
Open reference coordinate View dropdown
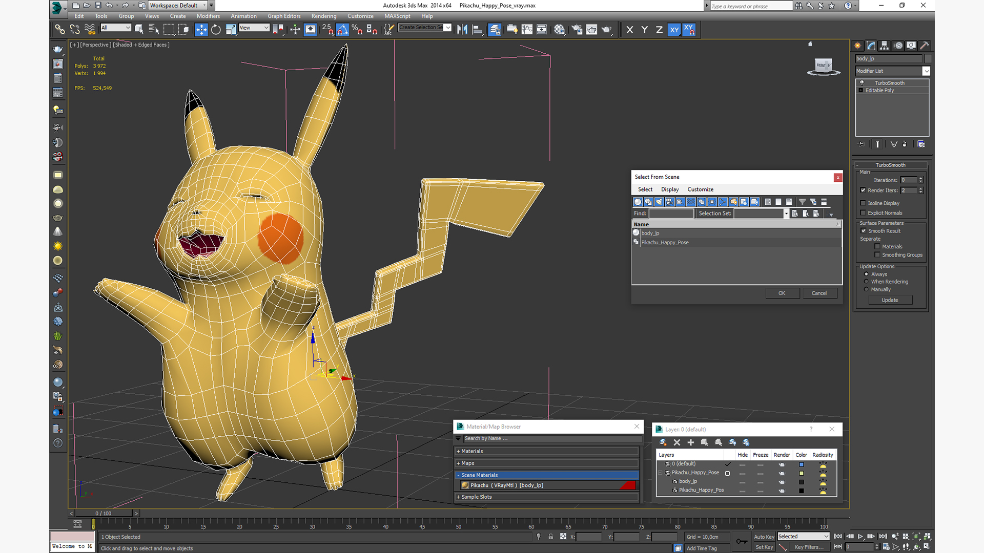click(254, 28)
